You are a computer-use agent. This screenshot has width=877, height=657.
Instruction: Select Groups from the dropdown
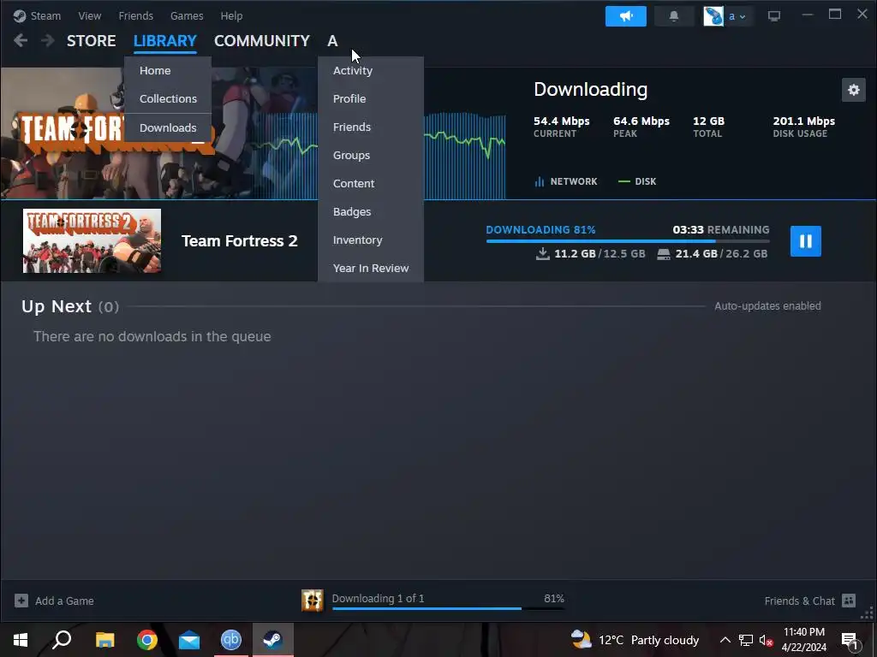coord(370,156)
